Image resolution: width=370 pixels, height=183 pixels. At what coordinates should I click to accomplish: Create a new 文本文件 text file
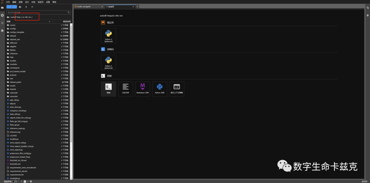(x=125, y=89)
